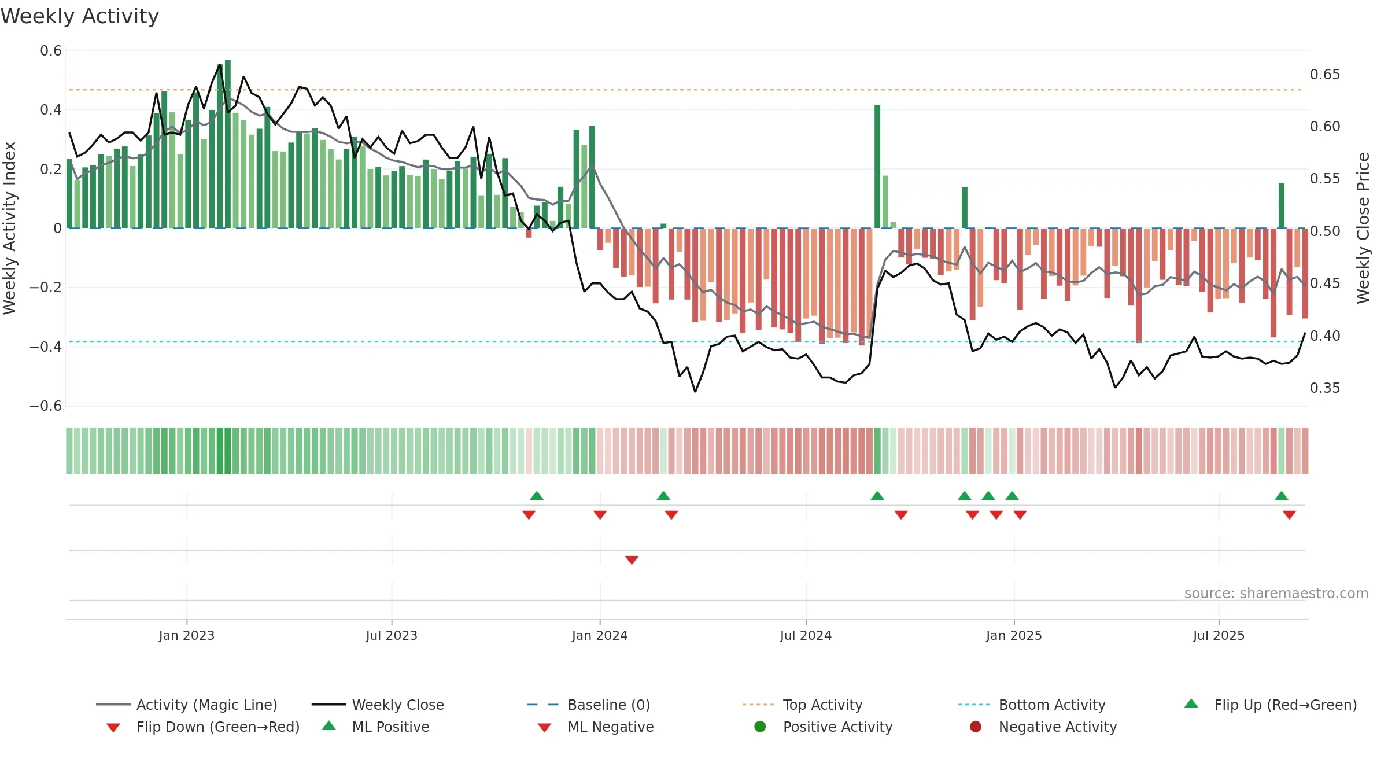1388x781 pixels.
Task: Toggle Bottom Activity in the legend
Action: pos(1032,705)
